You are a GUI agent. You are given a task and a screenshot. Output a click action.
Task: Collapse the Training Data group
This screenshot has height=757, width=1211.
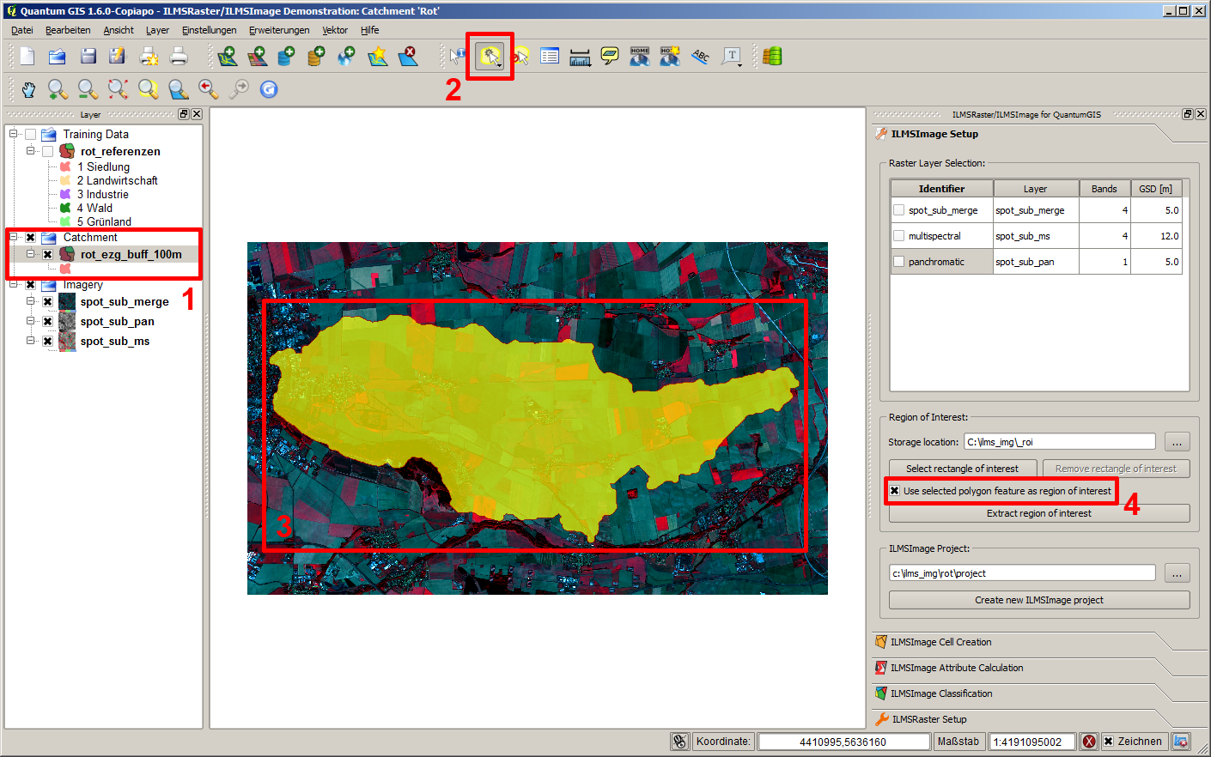(x=14, y=134)
